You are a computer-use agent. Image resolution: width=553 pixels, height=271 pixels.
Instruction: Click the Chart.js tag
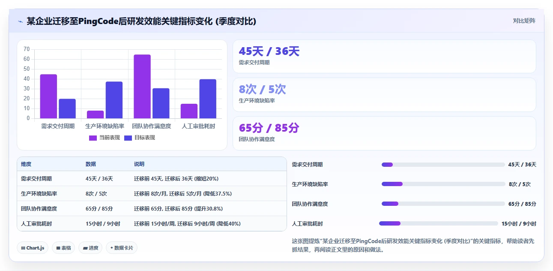(x=33, y=248)
